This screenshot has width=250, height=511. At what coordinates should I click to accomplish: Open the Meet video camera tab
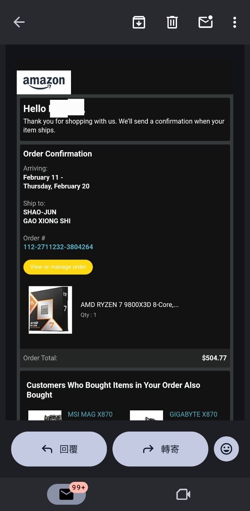(x=183, y=495)
